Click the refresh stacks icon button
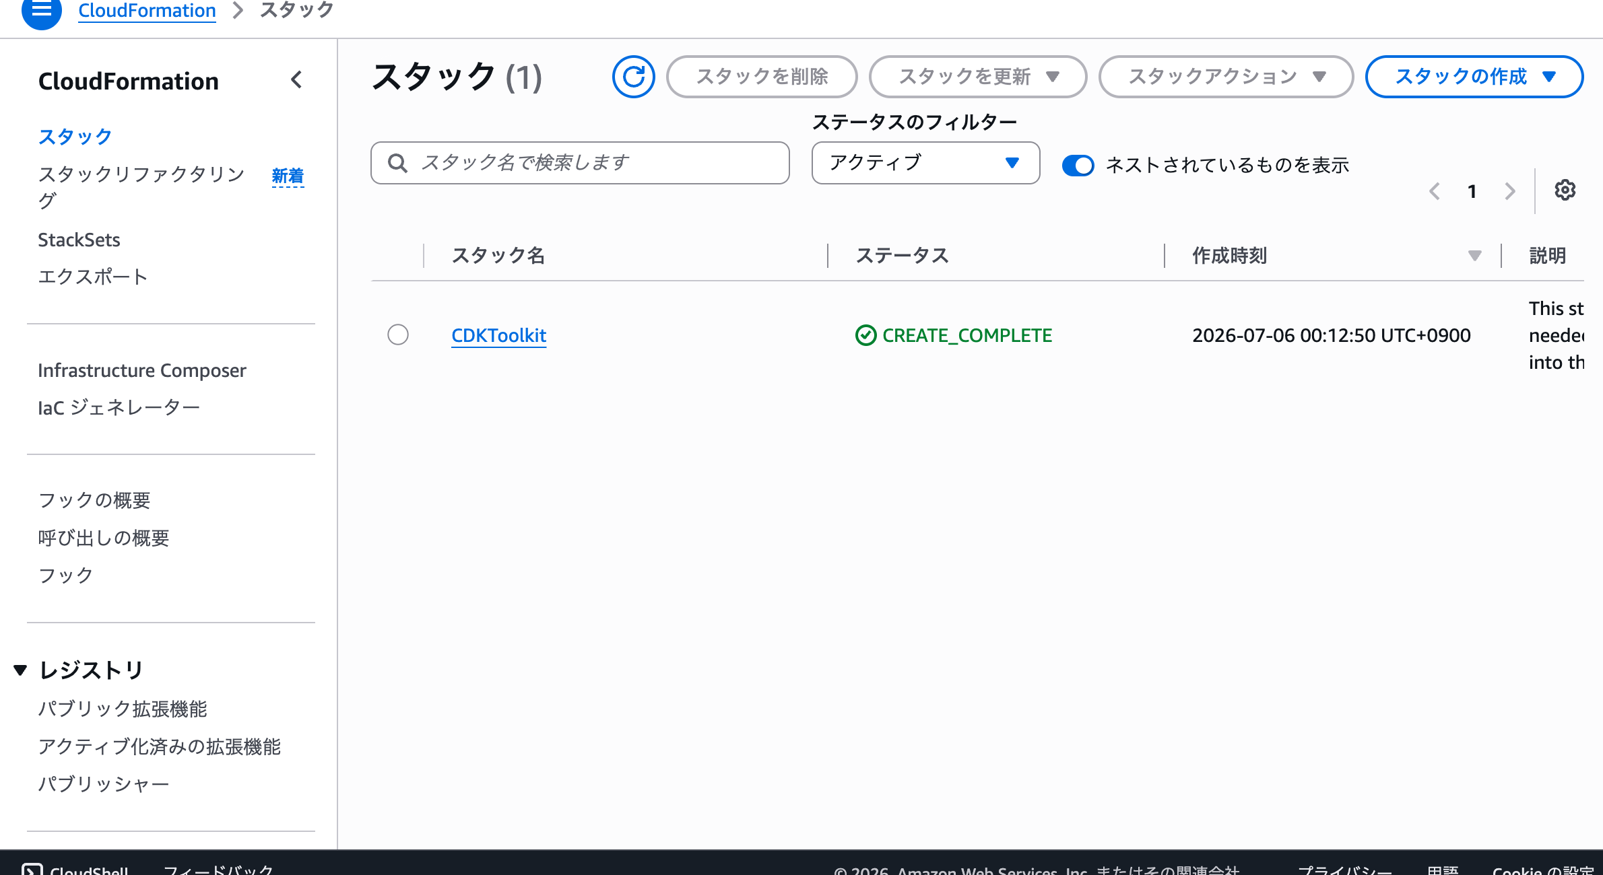1603x875 pixels. (633, 77)
